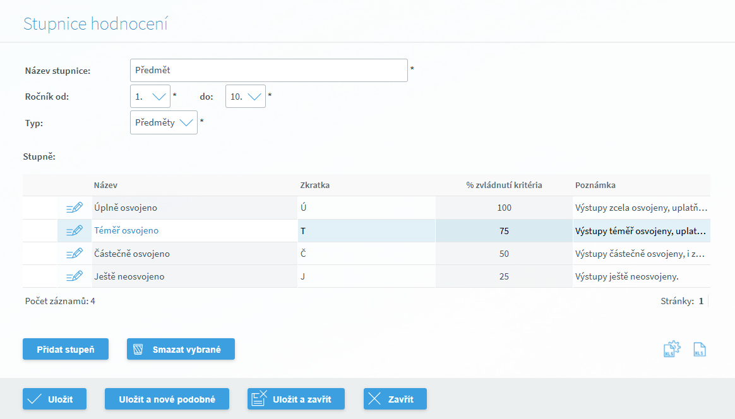Sort by the % zvládnutí kritéria column
The image size is (735, 419).
tap(504, 185)
